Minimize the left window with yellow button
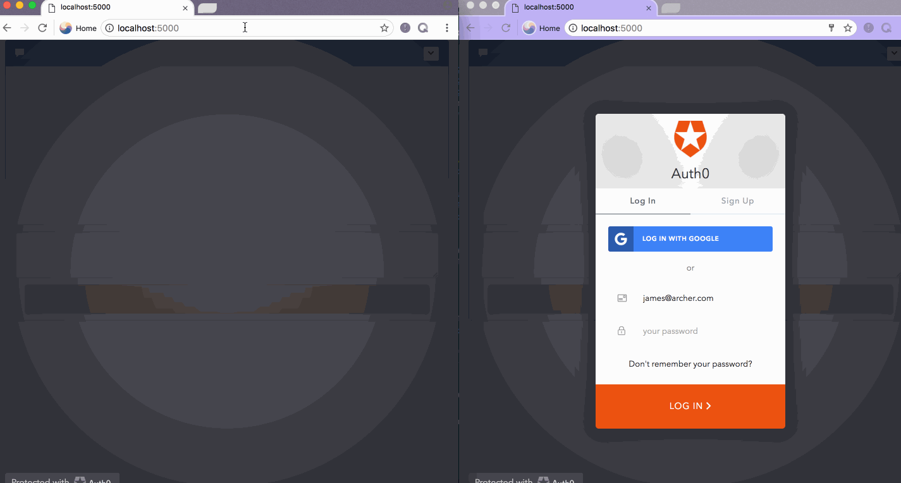The image size is (901, 483). [x=20, y=5]
